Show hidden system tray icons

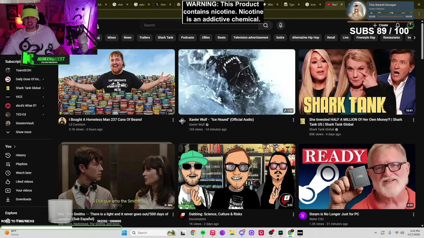click(x=375, y=233)
